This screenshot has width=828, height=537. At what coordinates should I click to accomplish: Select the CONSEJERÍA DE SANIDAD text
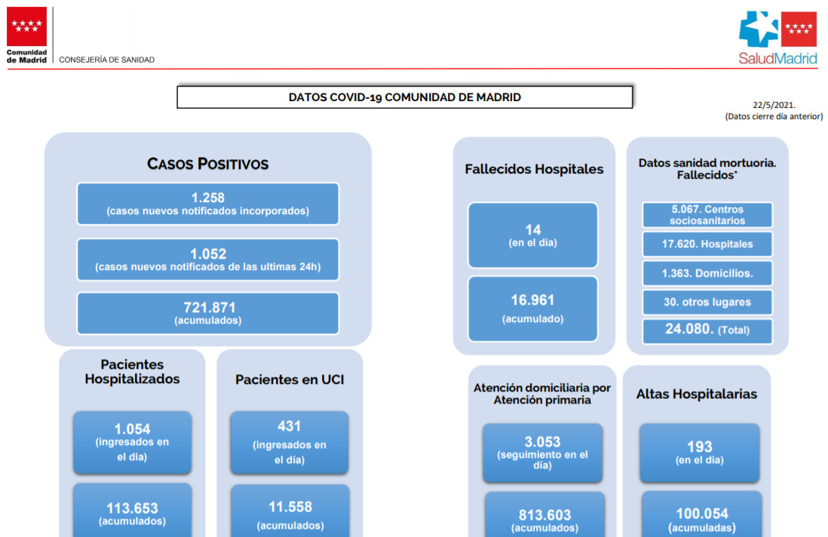106,60
